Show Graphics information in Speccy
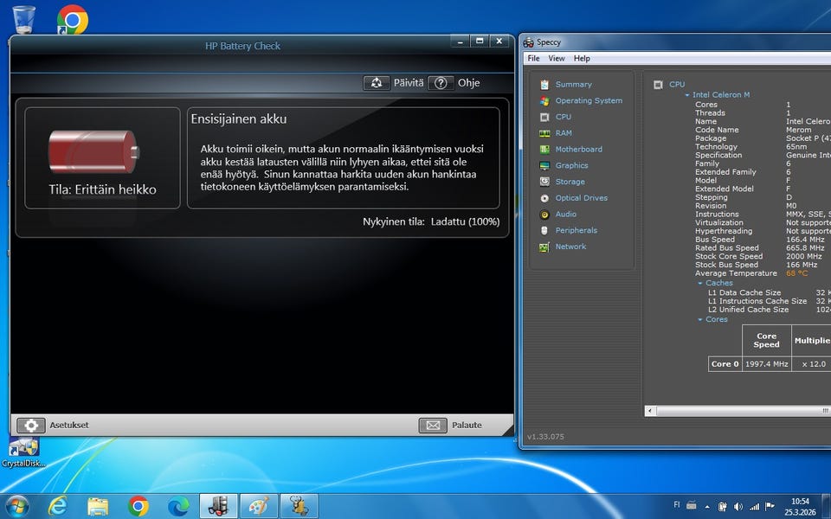The height and width of the screenshot is (519, 831). coord(571,166)
